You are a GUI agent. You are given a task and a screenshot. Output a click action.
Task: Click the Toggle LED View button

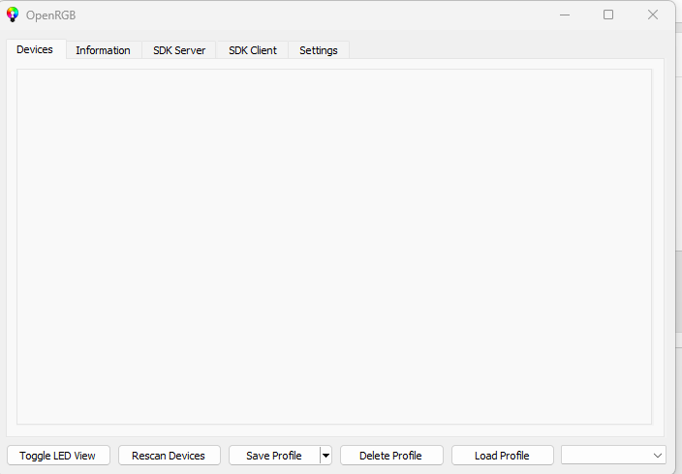(58, 456)
